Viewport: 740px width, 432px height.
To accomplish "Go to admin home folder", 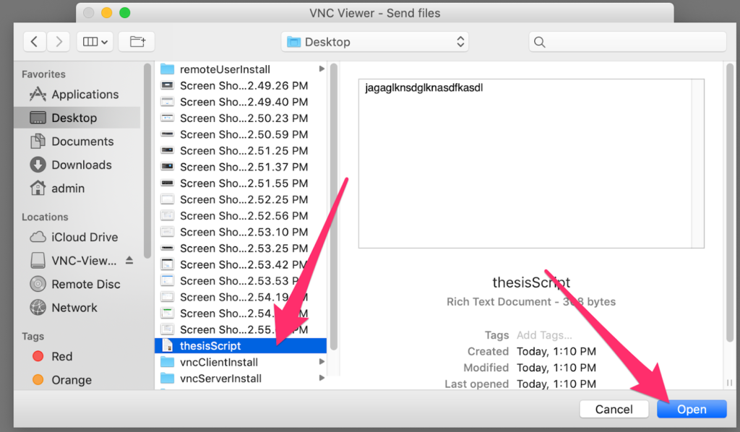I will click(x=77, y=189).
